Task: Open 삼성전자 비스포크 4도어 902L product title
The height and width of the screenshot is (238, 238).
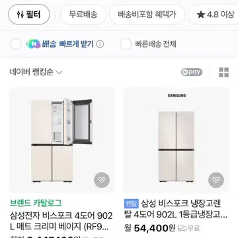Action: click(x=61, y=221)
